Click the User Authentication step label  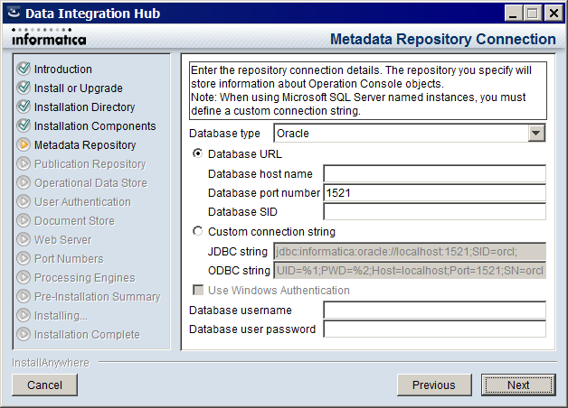point(82,201)
